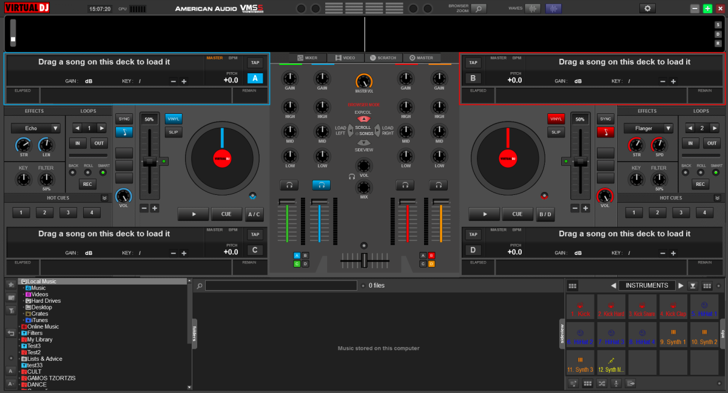728x393 pixels.
Task: Trigger the 9. Synth 1 sample pad
Action: point(674,335)
